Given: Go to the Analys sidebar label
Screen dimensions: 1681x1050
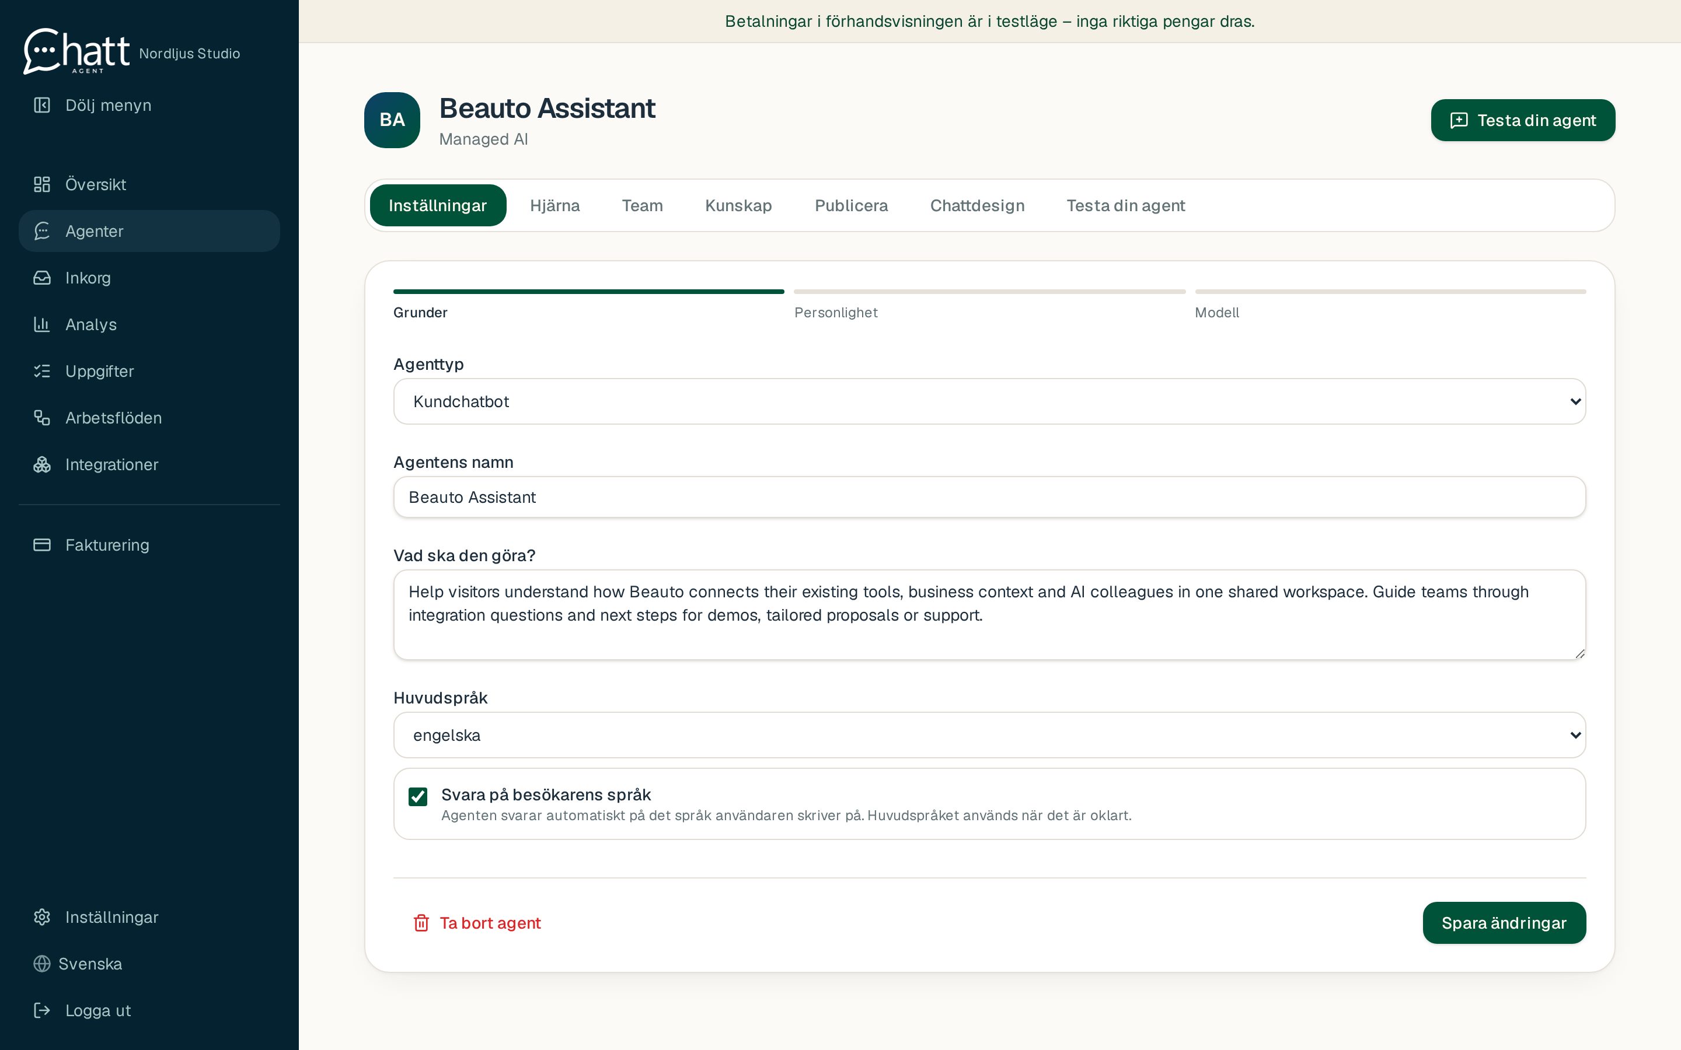Looking at the screenshot, I should [x=91, y=324].
